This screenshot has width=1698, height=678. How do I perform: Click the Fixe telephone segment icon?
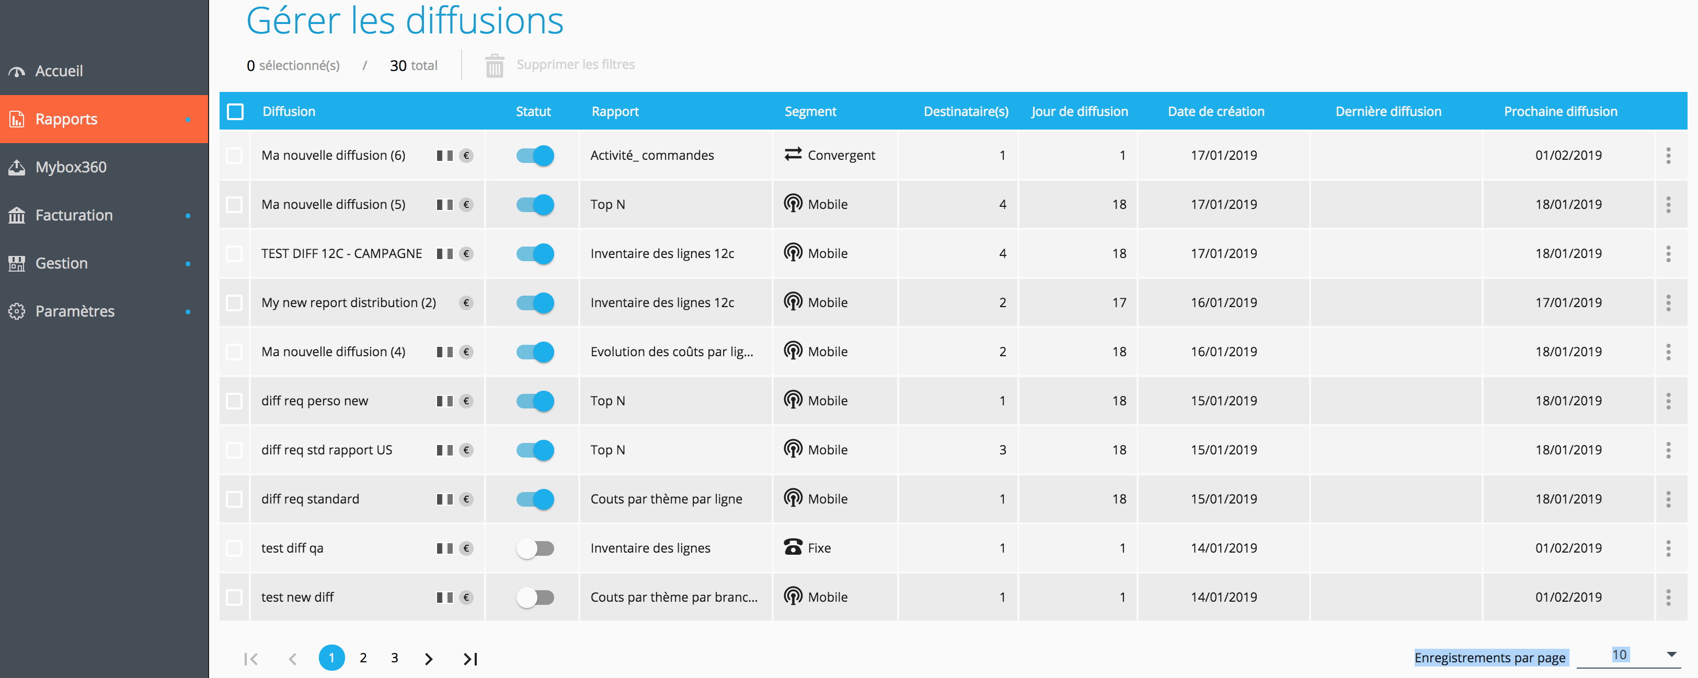coord(793,547)
